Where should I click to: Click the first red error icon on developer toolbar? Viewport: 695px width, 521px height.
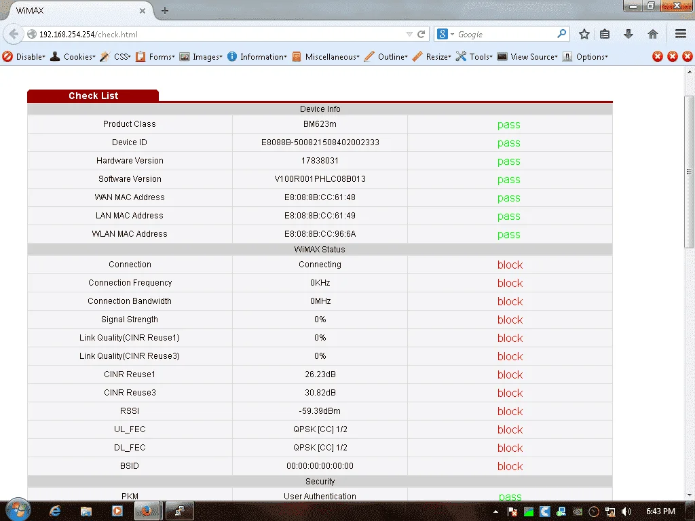click(657, 56)
